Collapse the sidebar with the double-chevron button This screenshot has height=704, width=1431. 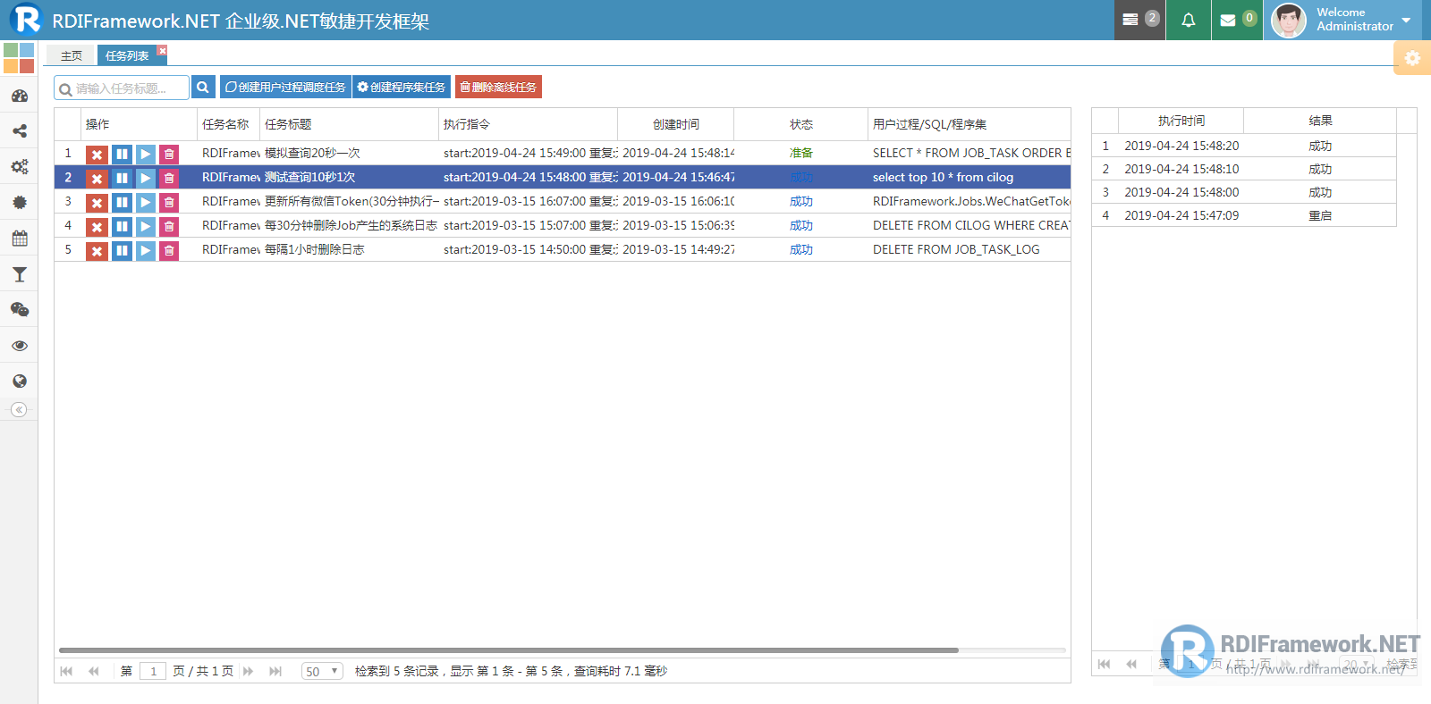(19, 410)
